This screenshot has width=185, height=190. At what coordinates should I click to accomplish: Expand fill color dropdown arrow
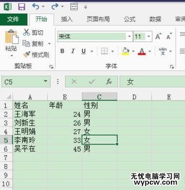(x=133, y=51)
